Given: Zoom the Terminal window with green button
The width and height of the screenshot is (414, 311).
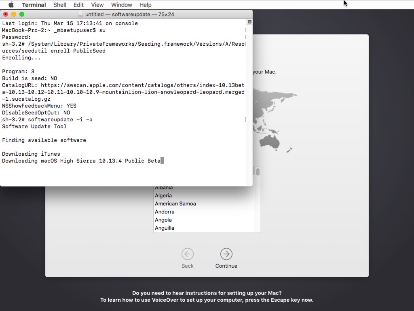Looking at the screenshot, I should (x=22, y=14).
